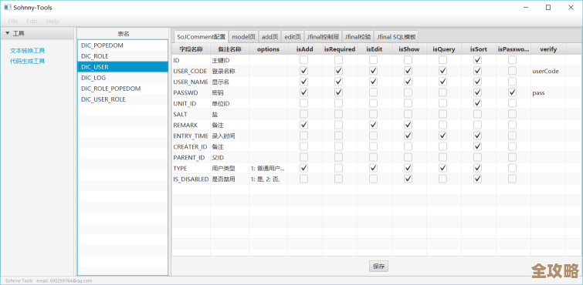Screen dimensions: 583x285
Task: Switch to the add页 tab
Action: (x=270, y=37)
